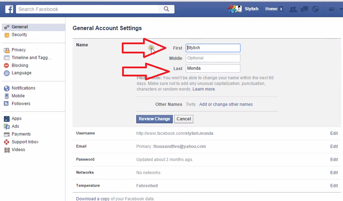Open Apps settings
The width and height of the screenshot is (343, 201).
(x=17, y=118)
